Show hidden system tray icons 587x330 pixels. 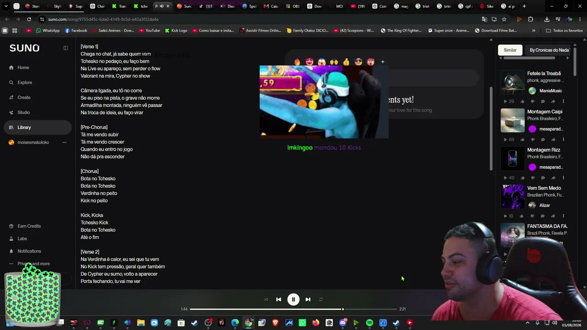(527, 323)
